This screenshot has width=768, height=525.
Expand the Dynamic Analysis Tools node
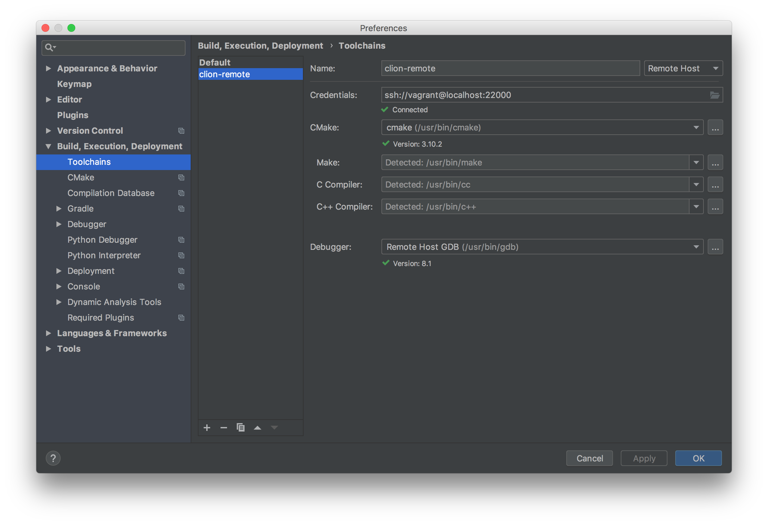pos(59,302)
